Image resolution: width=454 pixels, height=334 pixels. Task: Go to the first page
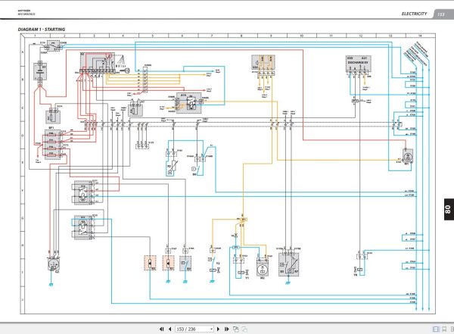pyautogui.click(x=162, y=329)
